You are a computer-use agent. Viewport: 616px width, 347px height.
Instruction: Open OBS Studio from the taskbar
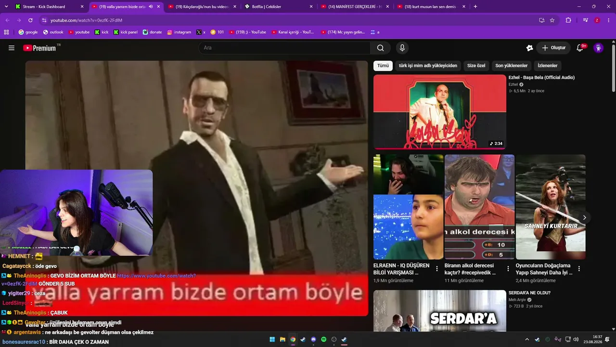[x=334, y=339]
